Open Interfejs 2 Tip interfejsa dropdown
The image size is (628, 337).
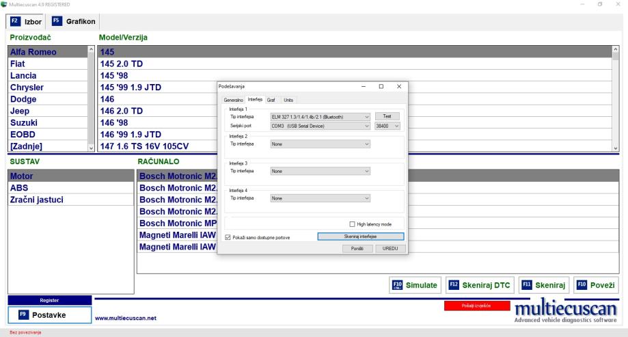click(x=320, y=144)
